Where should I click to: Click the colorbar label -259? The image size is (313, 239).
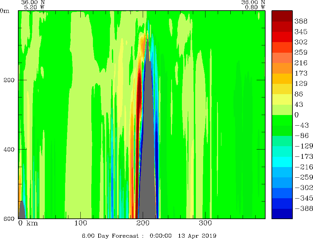(304, 177)
